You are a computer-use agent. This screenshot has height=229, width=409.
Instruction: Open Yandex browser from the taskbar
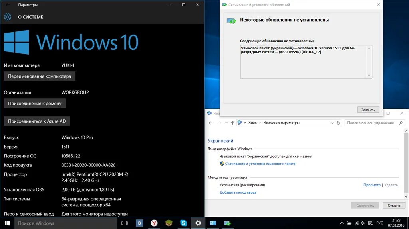154,223
